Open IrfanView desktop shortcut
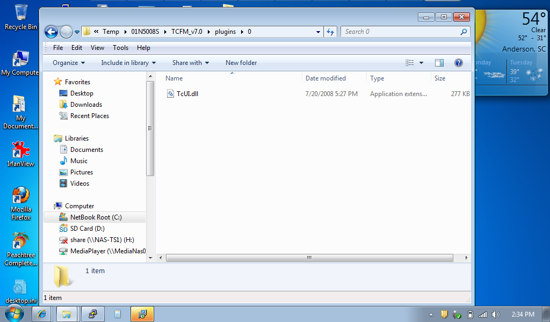The height and width of the screenshot is (322, 550). coord(21,153)
